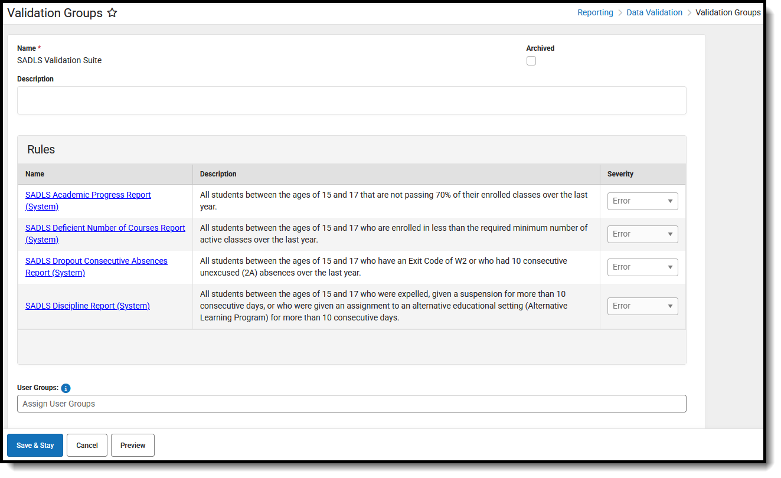Focus the Assign User Groups field

(352, 404)
